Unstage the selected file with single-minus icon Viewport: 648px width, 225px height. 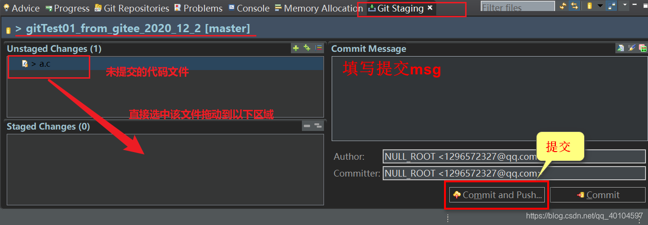click(x=307, y=126)
